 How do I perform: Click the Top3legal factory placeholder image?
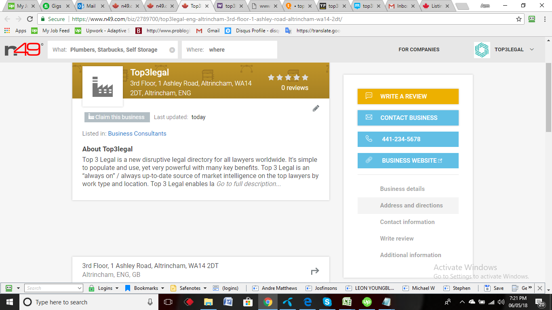(x=102, y=86)
